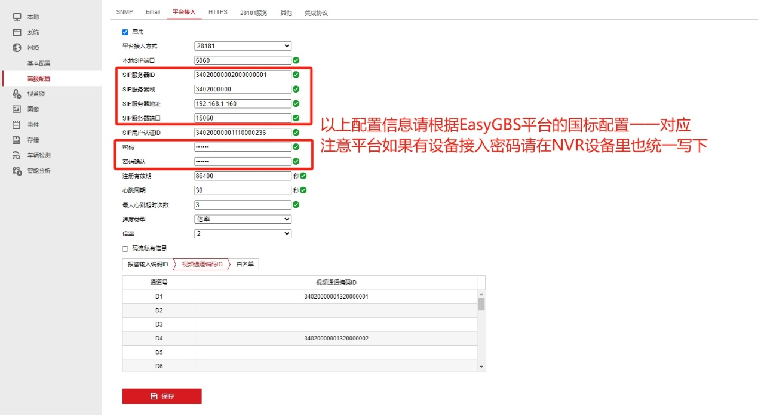Switch to the HTTPS tab

pos(218,11)
